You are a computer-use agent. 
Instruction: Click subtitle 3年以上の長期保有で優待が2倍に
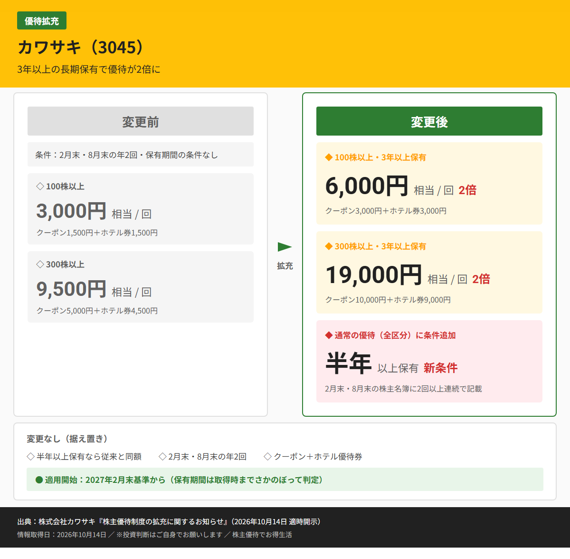coord(89,69)
